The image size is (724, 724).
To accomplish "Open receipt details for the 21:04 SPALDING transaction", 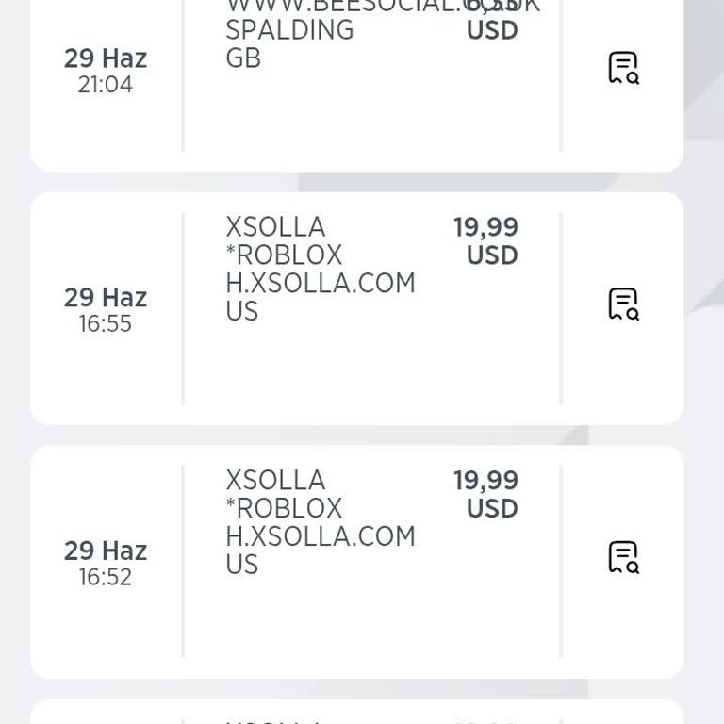I will click(x=623, y=68).
